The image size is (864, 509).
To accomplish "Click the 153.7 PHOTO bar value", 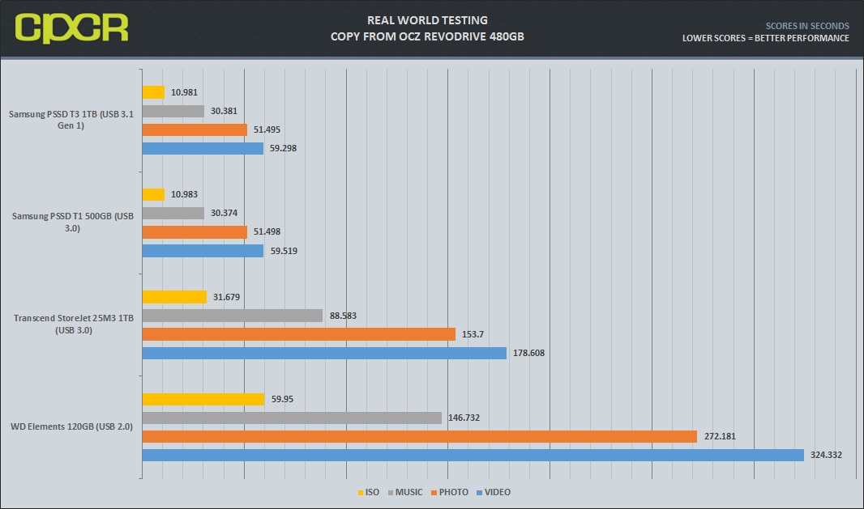I will 473,334.
